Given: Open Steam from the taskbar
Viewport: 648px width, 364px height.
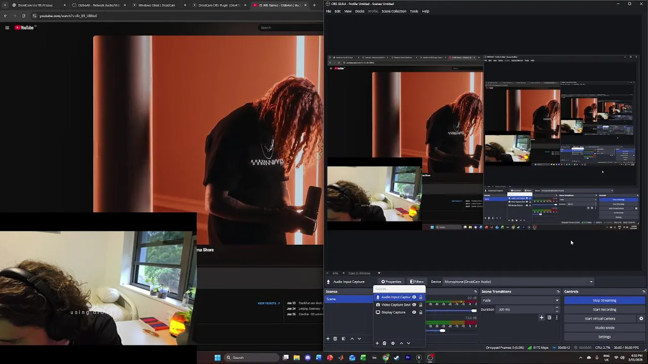Looking at the screenshot, I should [x=396, y=357].
